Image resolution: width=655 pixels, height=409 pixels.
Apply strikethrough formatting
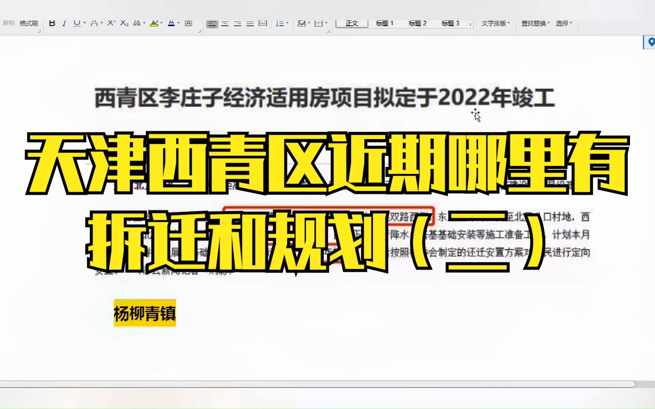coord(94,23)
